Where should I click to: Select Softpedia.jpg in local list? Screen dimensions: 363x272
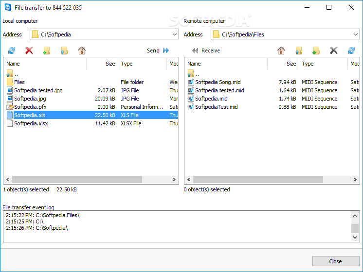(x=91, y=99)
